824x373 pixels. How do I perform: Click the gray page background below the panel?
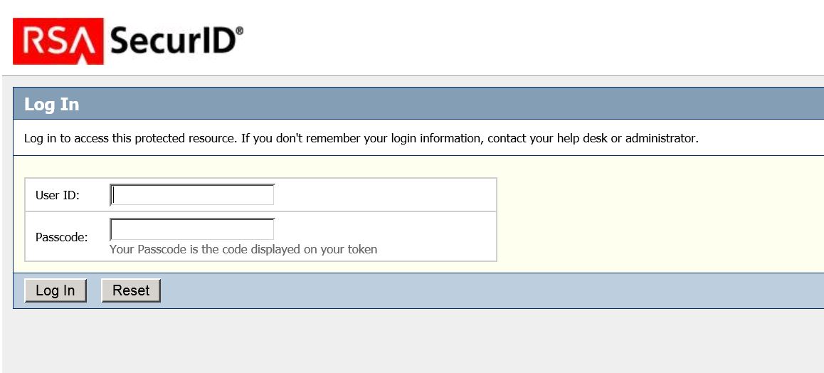413,342
